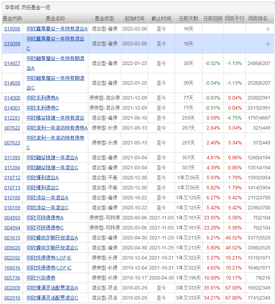Open 中欧睿尚定期开放混合C fund page
Screen dimensions: 275x304
[52, 248]
